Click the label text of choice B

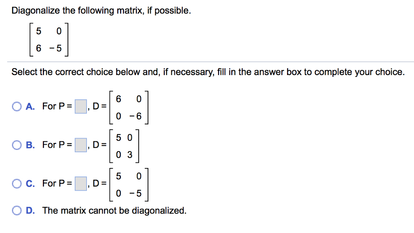(x=30, y=145)
